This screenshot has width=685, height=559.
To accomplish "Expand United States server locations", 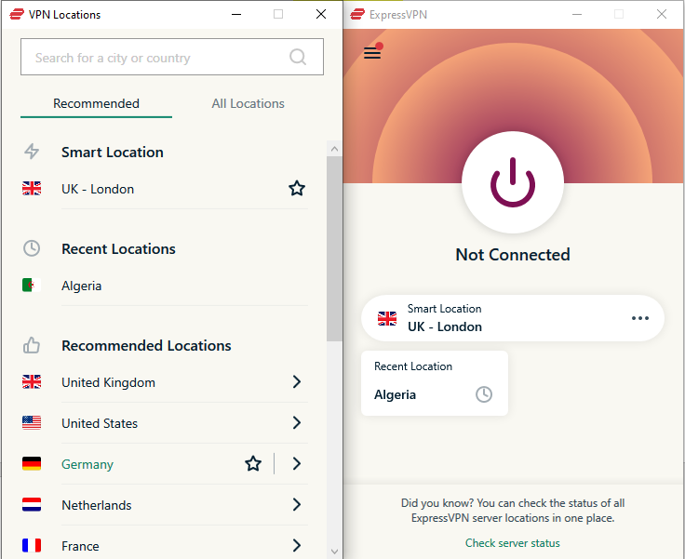I will [297, 423].
